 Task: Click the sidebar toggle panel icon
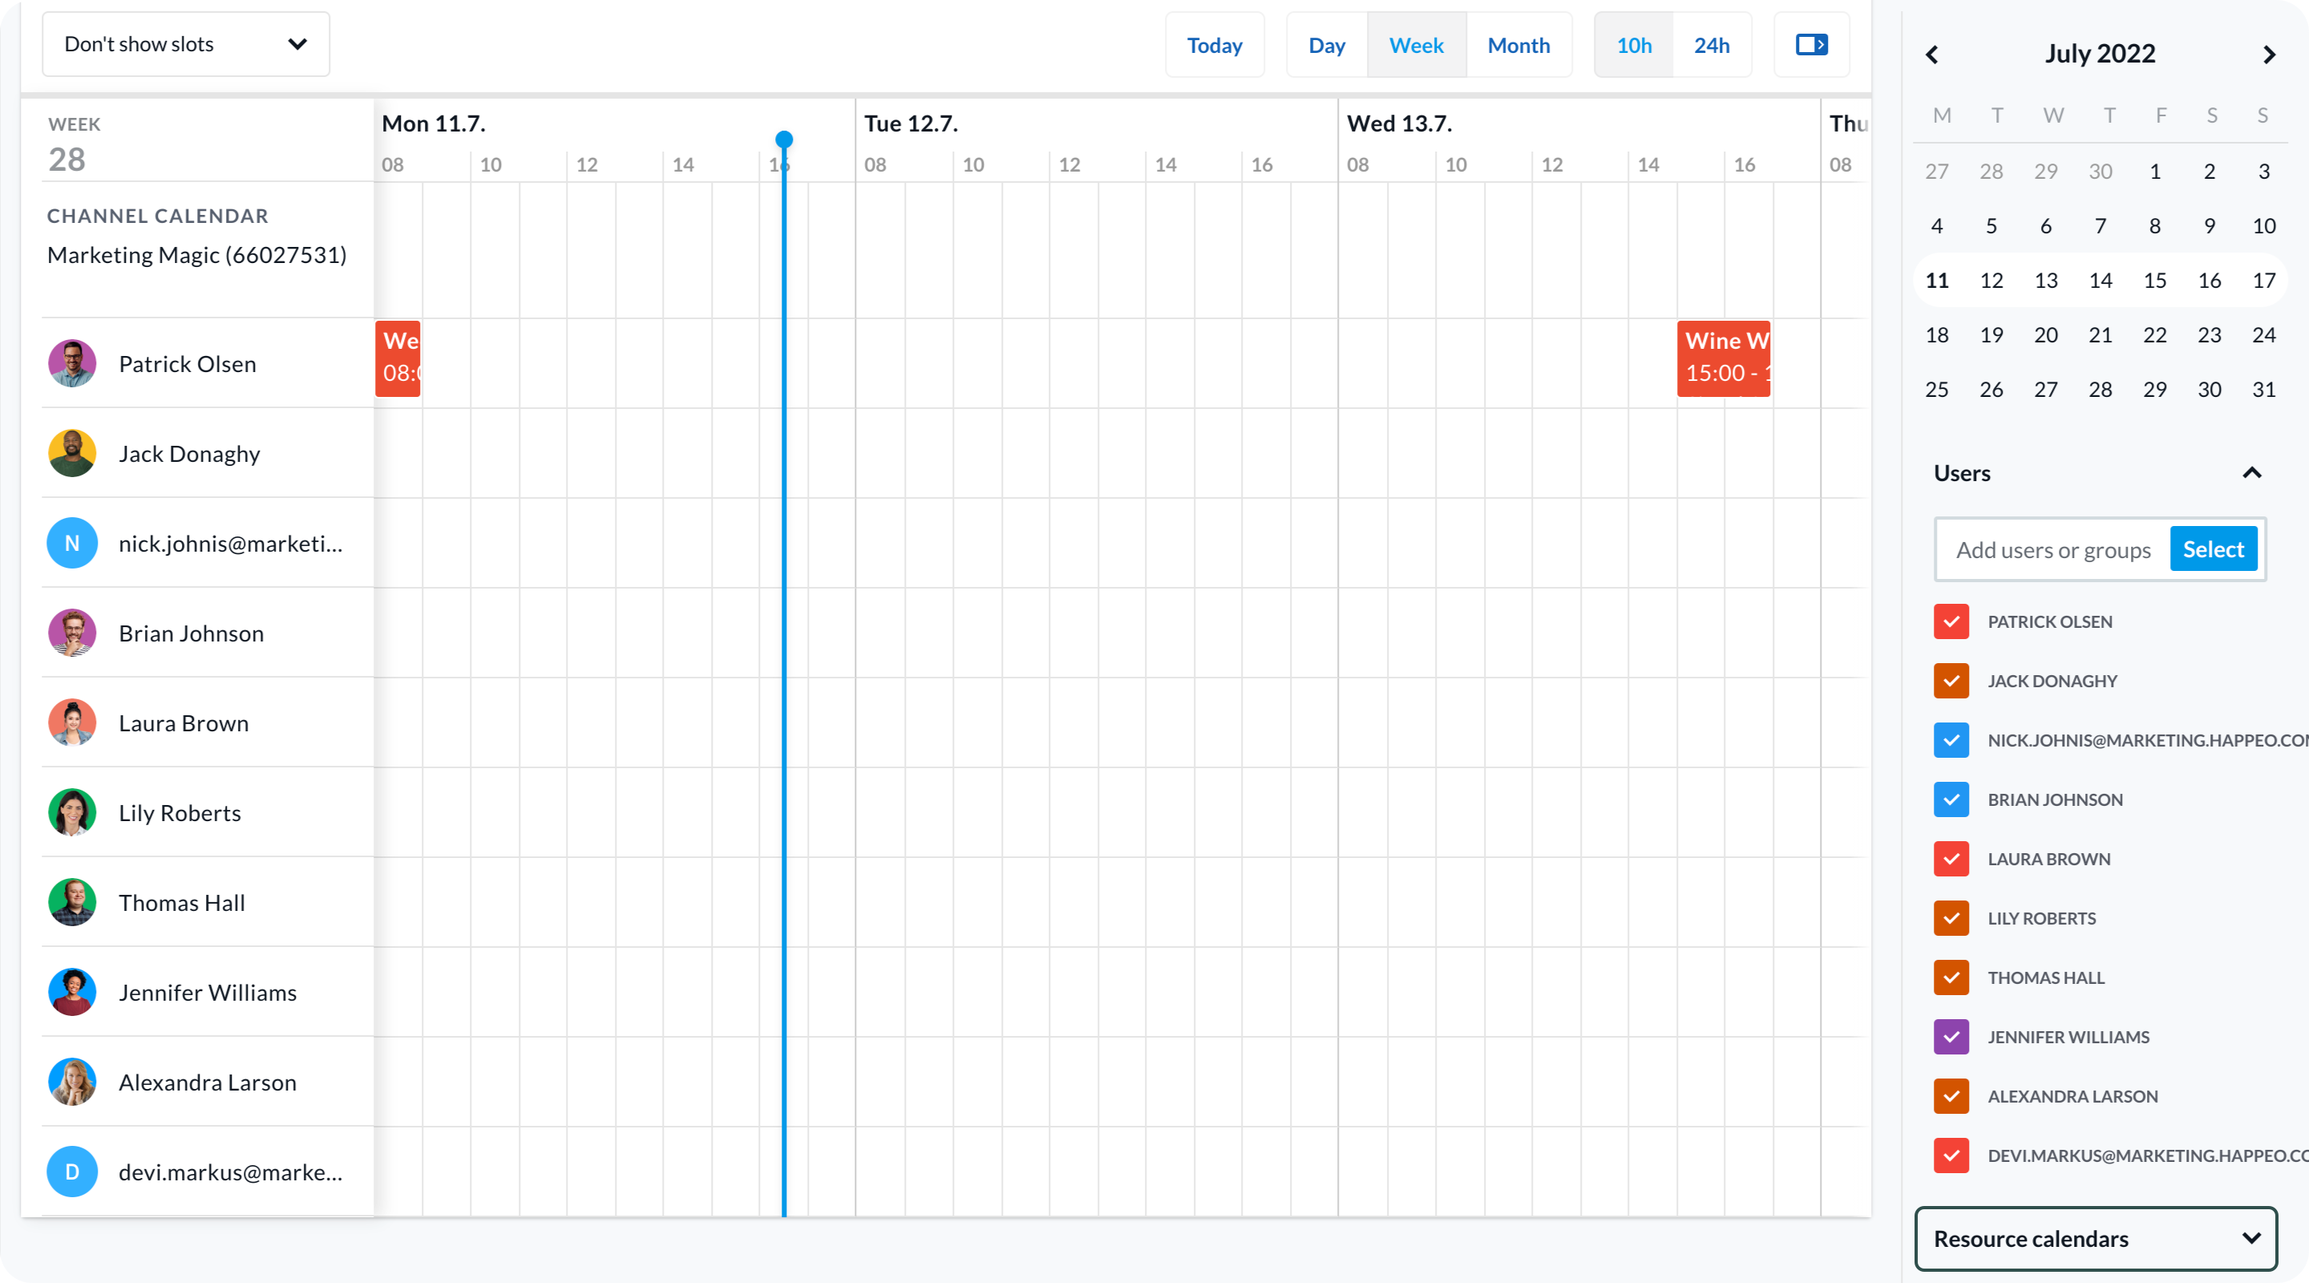click(x=1812, y=45)
